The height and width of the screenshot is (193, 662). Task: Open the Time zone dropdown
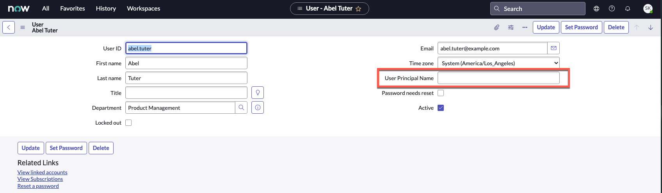point(498,63)
